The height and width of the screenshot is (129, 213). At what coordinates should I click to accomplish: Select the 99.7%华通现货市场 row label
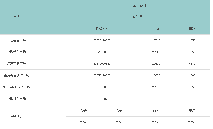[x=16, y=87]
